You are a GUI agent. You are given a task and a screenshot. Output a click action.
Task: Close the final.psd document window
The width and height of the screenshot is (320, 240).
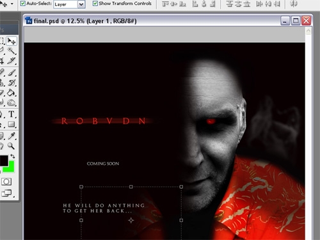point(307,20)
